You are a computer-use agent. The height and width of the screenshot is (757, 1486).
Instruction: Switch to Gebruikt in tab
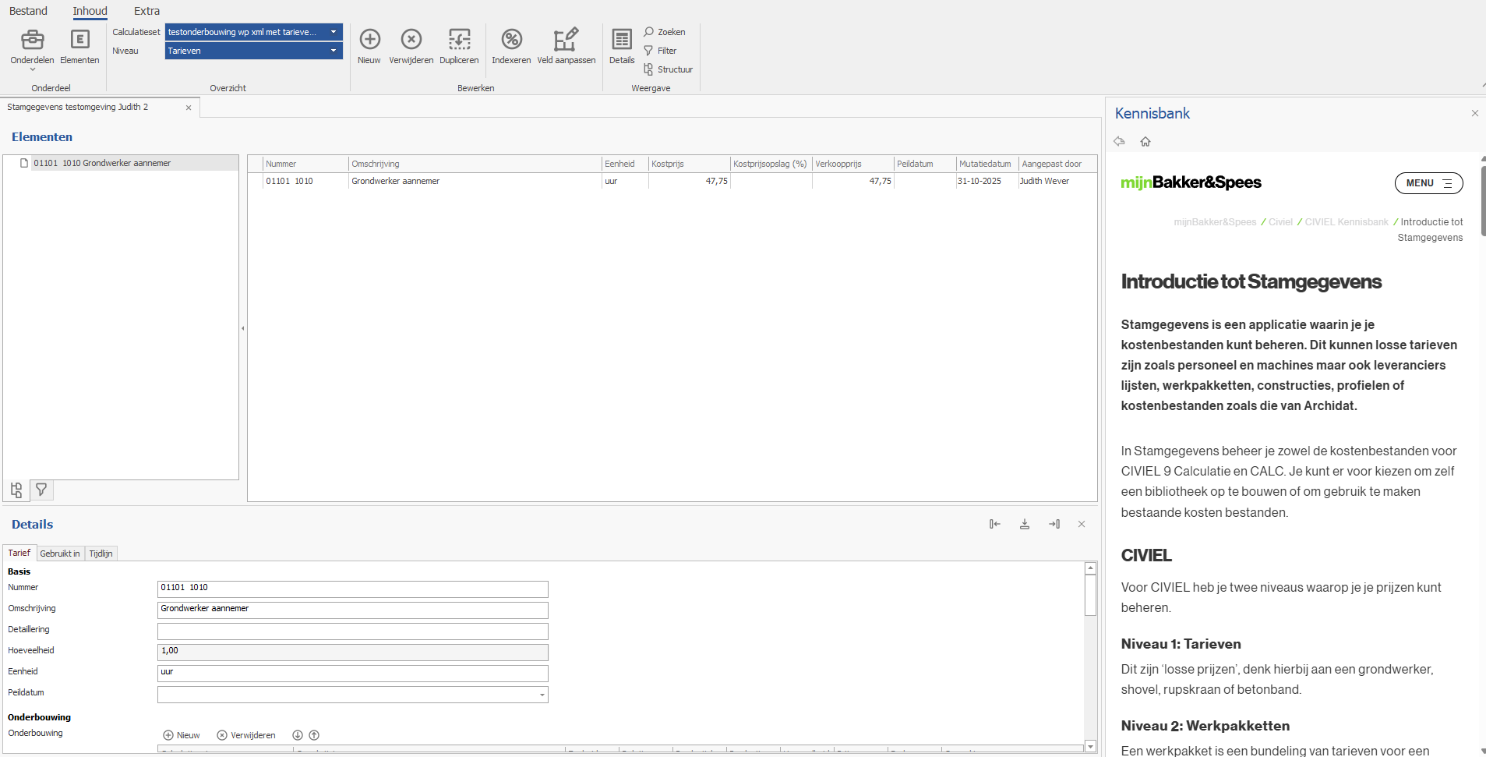(x=60, y=554)
